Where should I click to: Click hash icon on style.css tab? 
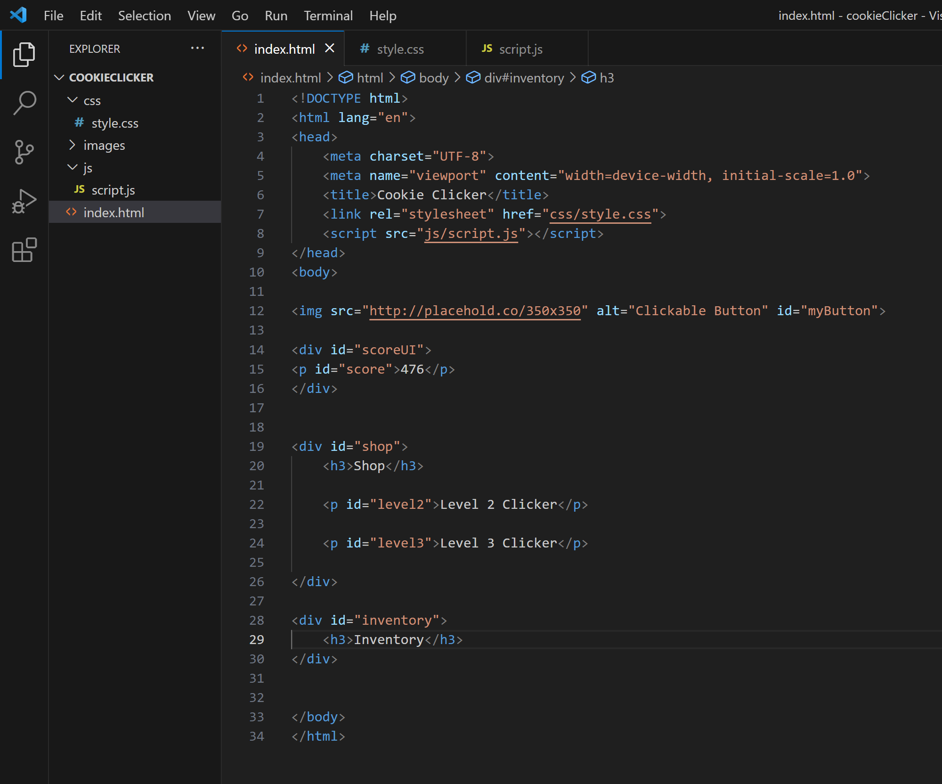(365, 48)
